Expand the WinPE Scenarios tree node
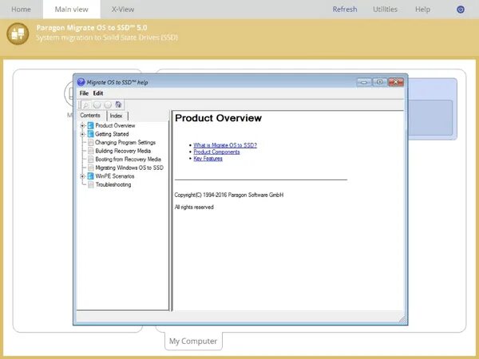This screenshot has height=359, width=479. pyautogui.click(x=82, y=176)
